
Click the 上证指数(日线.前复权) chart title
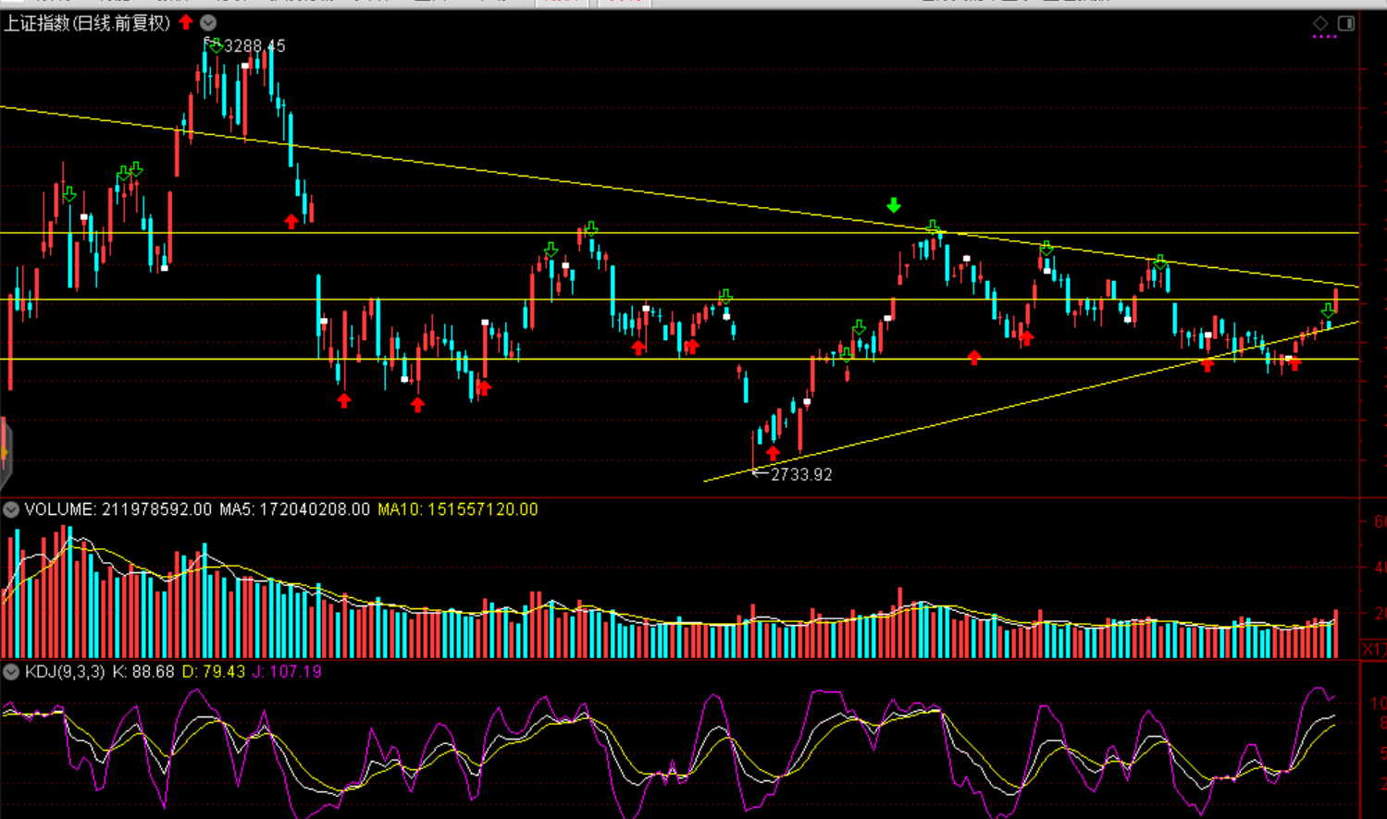point(87,22)
